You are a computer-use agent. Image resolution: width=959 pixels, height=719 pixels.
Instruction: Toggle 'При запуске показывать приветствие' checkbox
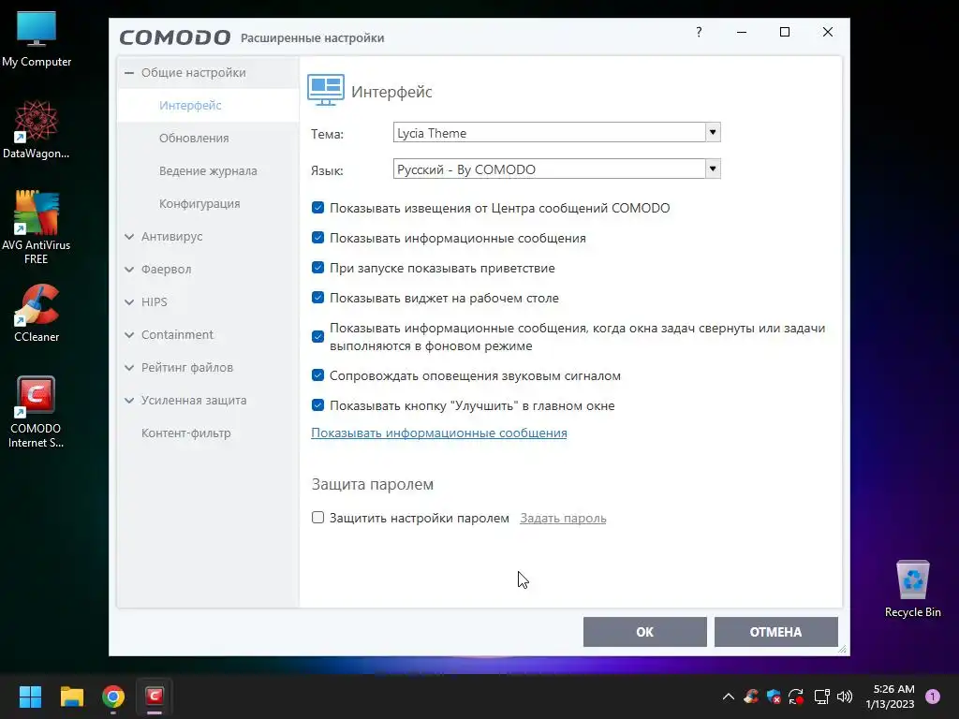pos(317,267)
